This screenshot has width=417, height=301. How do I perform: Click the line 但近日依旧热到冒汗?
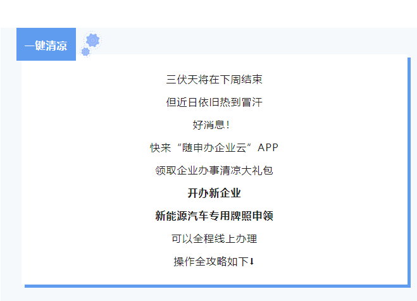pyautogui.click(x=214, y=102)
